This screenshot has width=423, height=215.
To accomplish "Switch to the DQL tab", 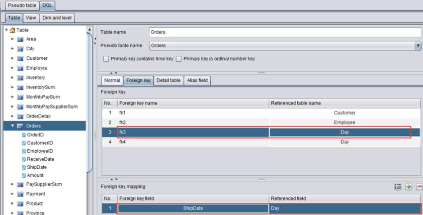I will click(x=47, y=6).
